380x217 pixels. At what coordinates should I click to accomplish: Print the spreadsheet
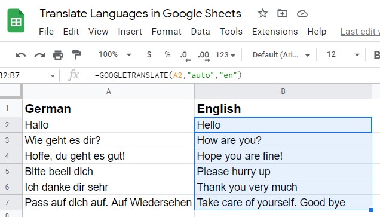click(x=58, y=55)
